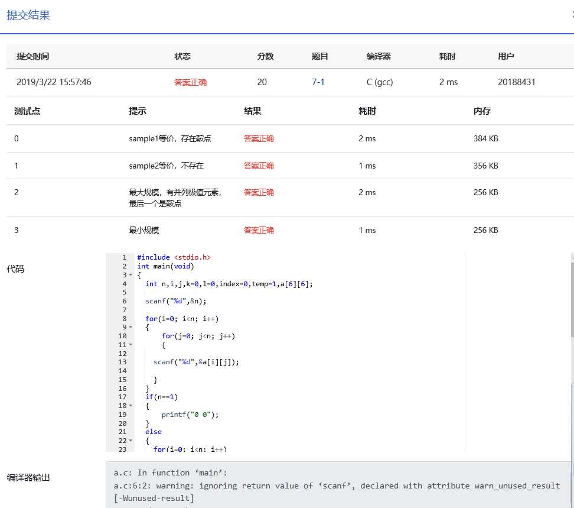
Task: Click 答案正确 result for test point 2
Action: 259,192
